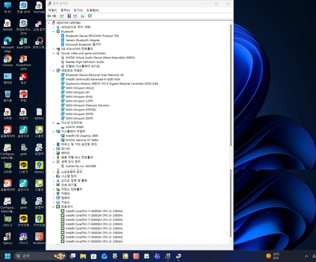This screenshot has height=262, width=316.
Task: Collapse the Bluetooth category
Action: 53,31
